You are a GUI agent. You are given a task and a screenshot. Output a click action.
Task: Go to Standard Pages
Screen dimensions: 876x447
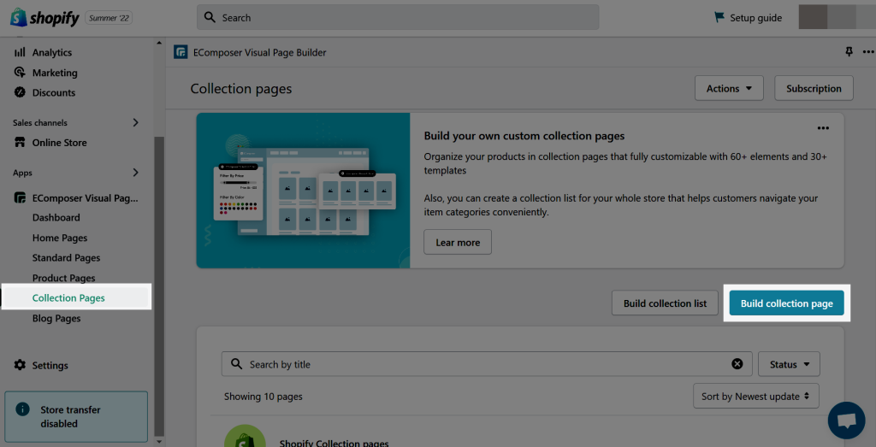pyautogui.click(x=66, y=258)
